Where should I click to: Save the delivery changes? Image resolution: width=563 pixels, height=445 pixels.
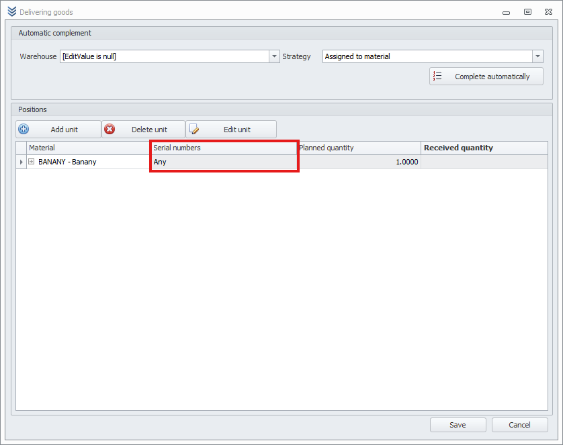click(458, 425)
